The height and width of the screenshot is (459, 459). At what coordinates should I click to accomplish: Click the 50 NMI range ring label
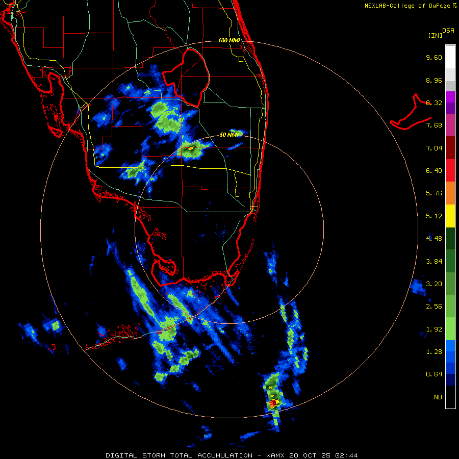229,135
